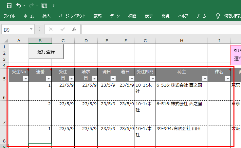Open the 発日 column filter dropdown
This screenshot has width=241, height=148.
[113, 78]
